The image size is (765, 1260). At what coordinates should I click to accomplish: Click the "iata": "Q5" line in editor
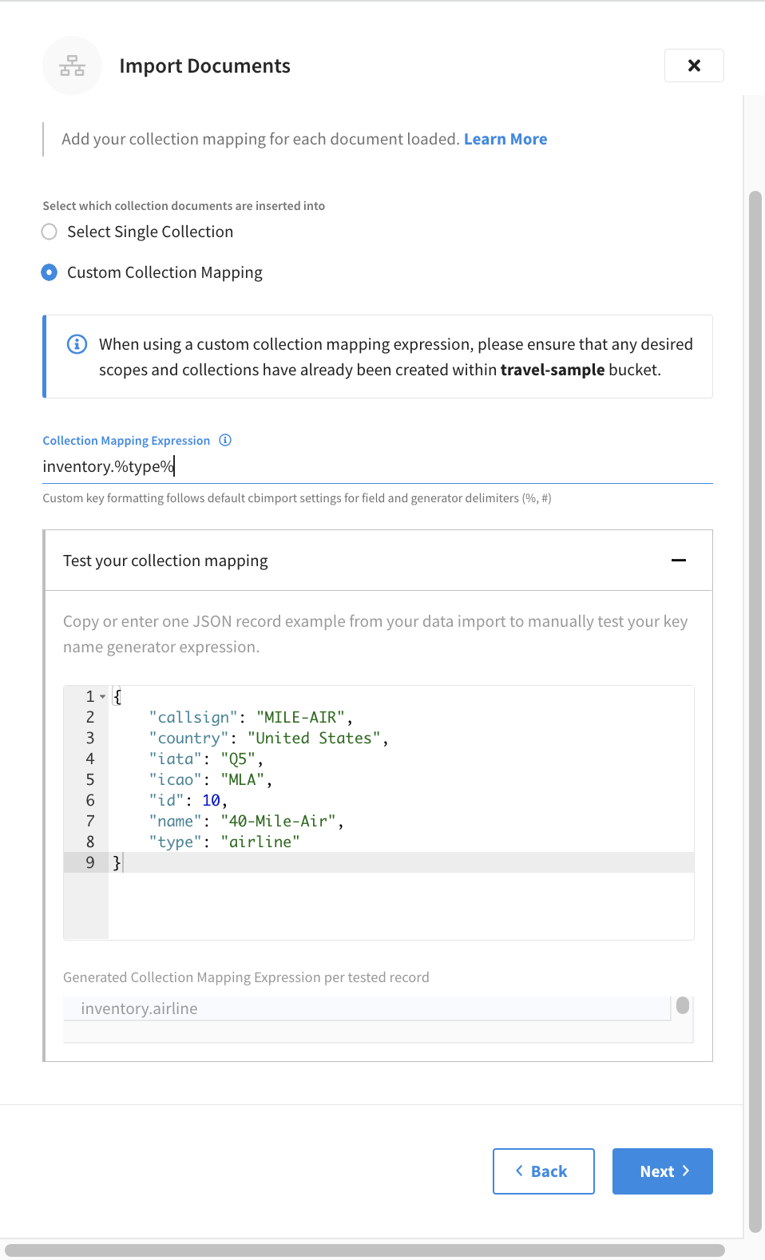coord(401,759)
